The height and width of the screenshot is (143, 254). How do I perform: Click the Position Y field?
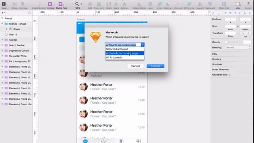tap(245, 19)
